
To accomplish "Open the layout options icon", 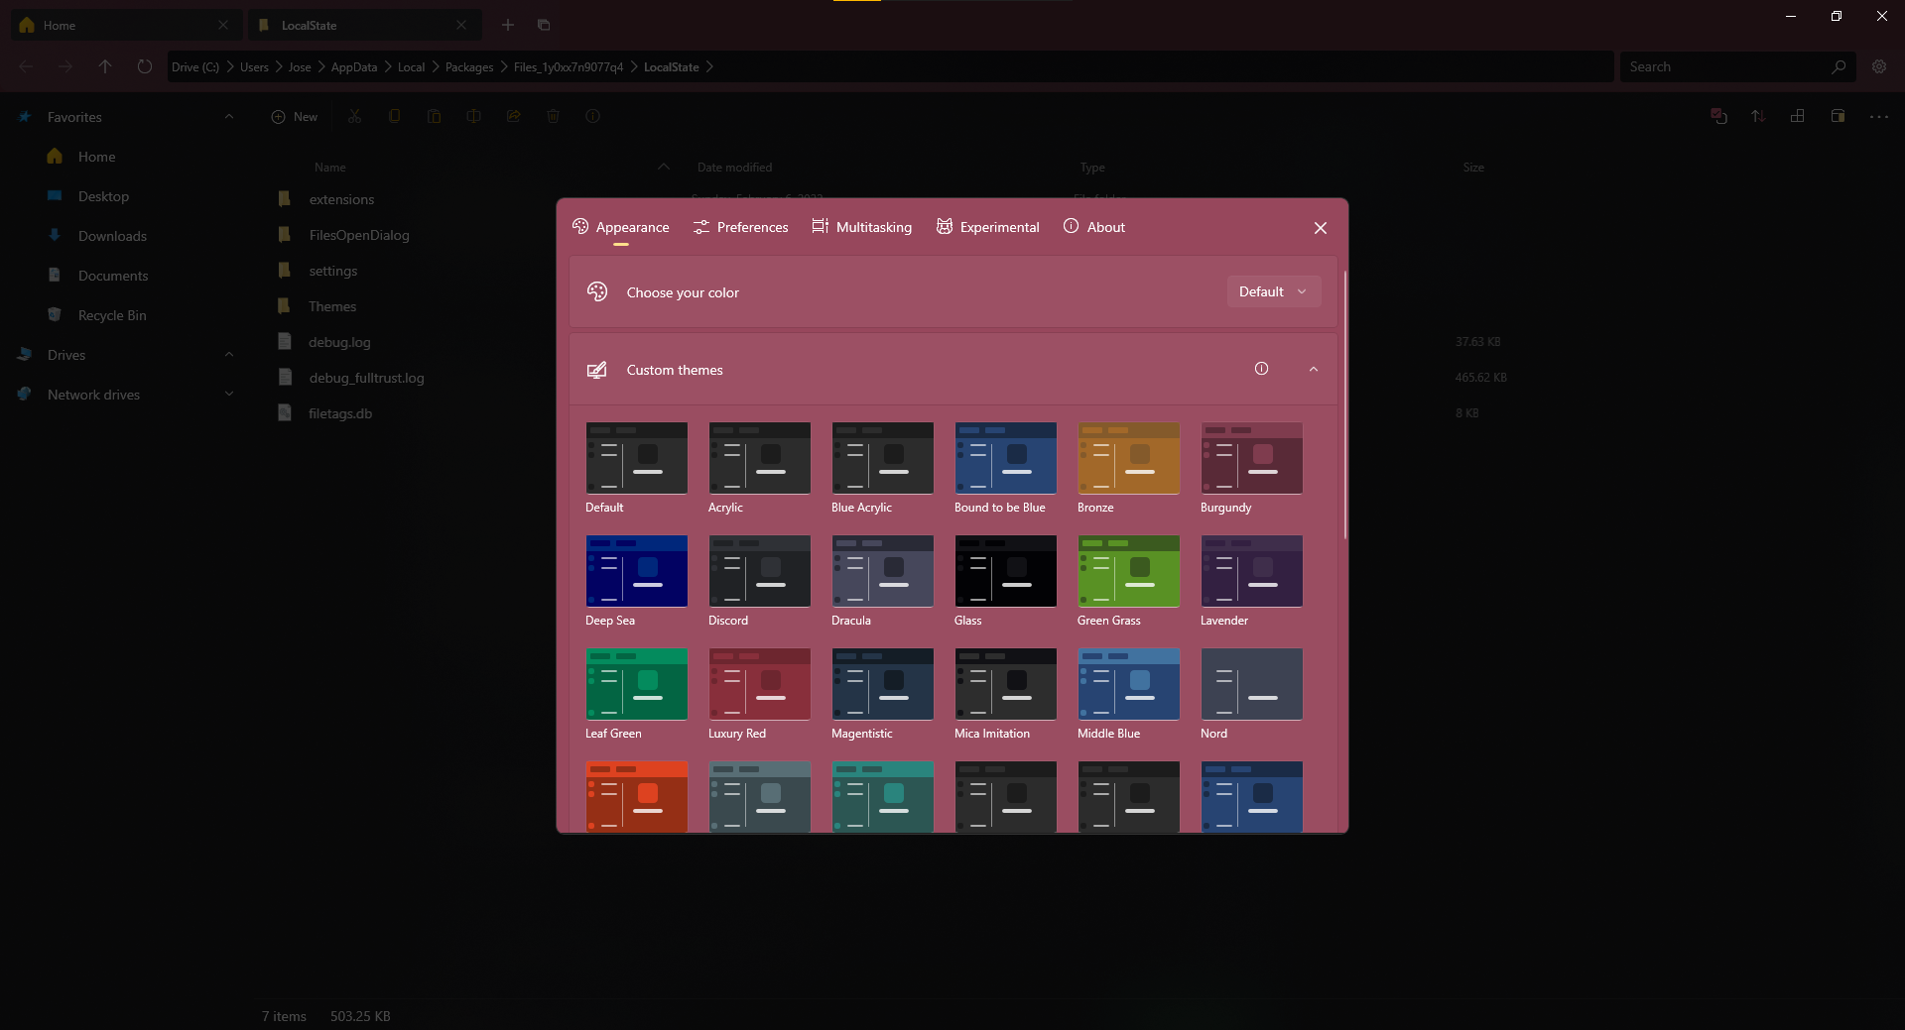I will point(1797,116).
